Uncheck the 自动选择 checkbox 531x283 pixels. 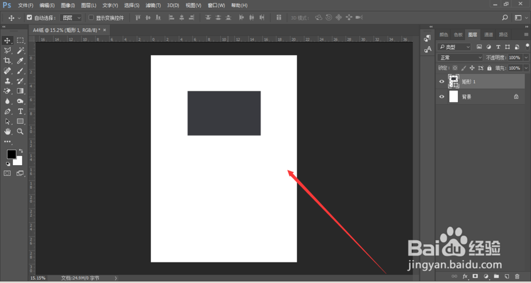[x=29, y=18]
